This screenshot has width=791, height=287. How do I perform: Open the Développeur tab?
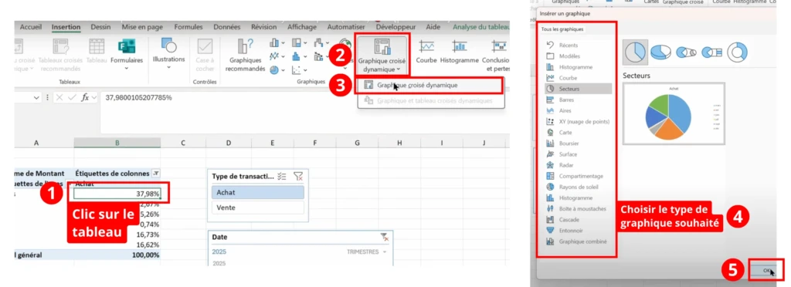[x=396, y=27]
